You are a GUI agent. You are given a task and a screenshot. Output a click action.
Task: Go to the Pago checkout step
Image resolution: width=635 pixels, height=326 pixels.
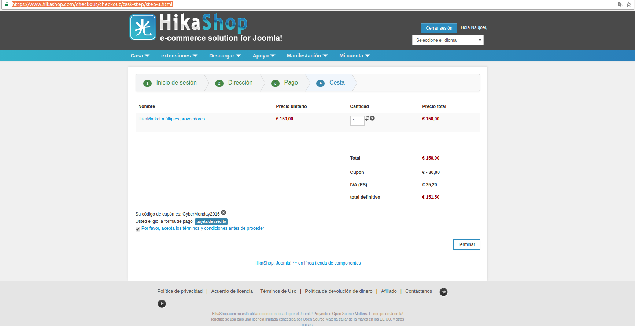point(284,83)
